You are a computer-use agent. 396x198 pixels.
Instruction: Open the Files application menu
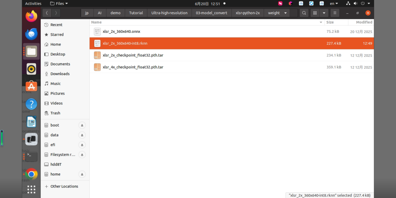59,4
